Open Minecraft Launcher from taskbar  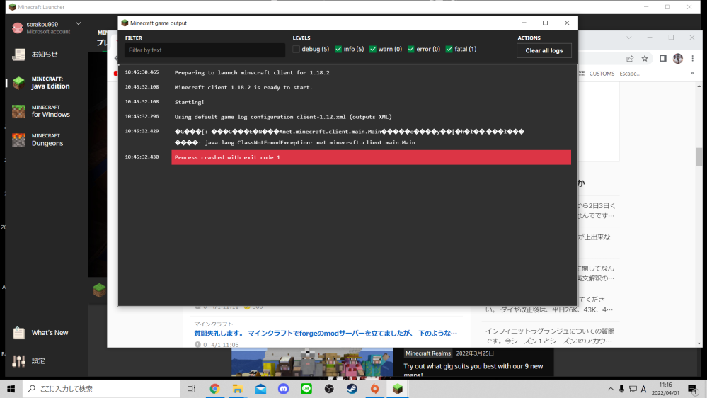398,389
